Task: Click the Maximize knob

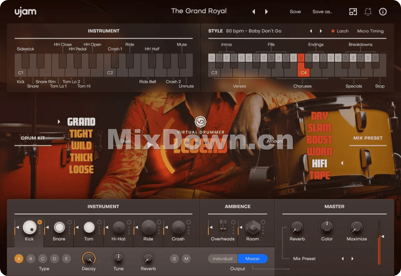Action: pos(357,227)
